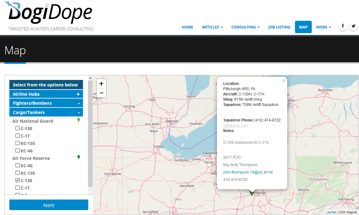Check Air National Guard C-17 box
The image size is (359, 215).
coord(17,136)
